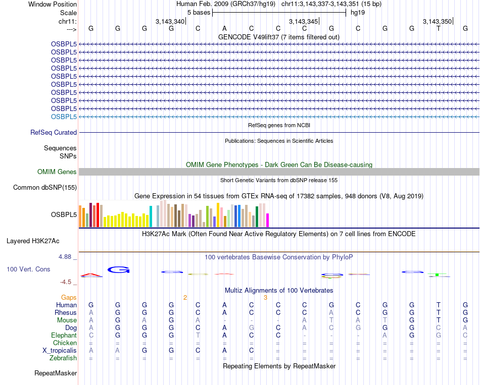The image size is (480, 385).
Task: Open Multiz Alignments of 100 Vertebrates title
Action: point(279,291)
